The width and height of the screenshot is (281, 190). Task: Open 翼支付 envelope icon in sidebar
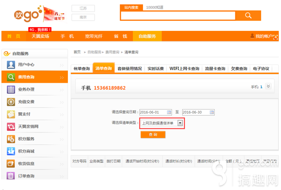[x=11, y=114]
